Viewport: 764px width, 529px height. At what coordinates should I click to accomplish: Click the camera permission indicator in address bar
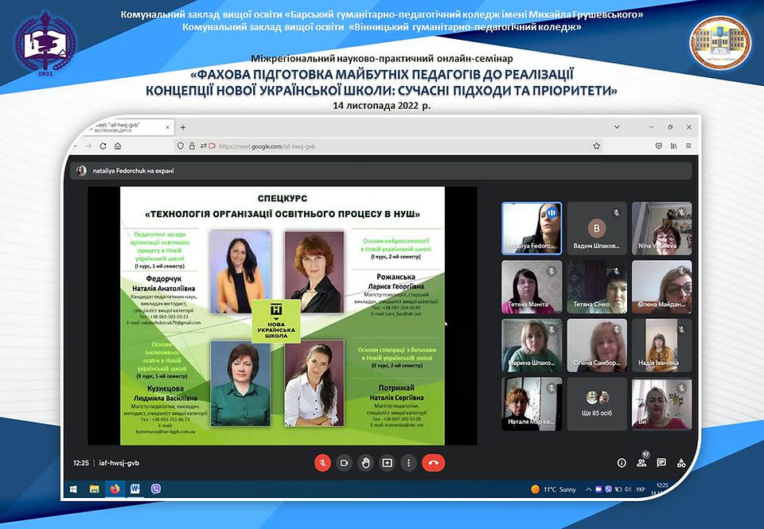212,146
